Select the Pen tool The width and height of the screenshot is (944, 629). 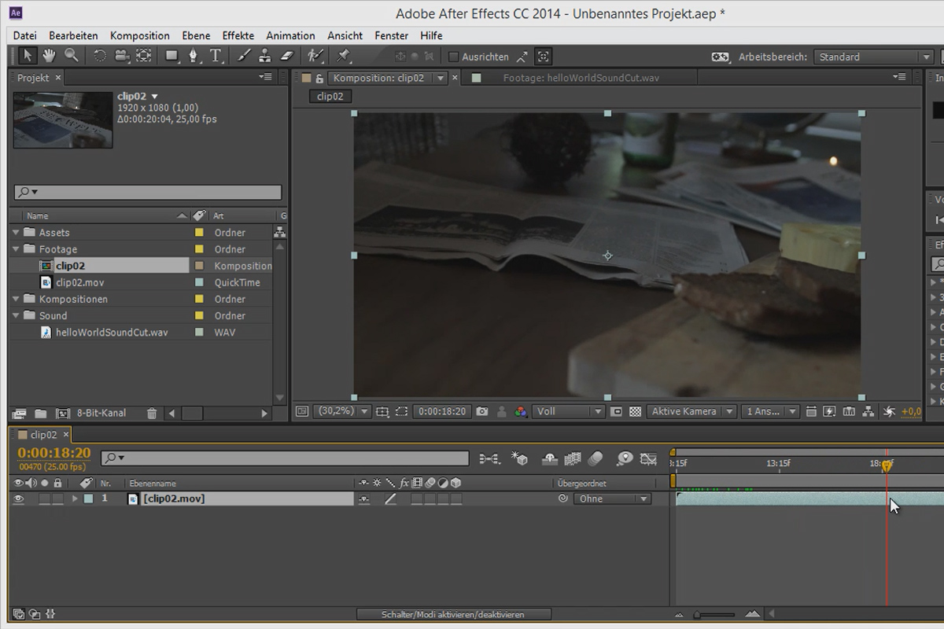pyautogui.click(x=194, y=55)
